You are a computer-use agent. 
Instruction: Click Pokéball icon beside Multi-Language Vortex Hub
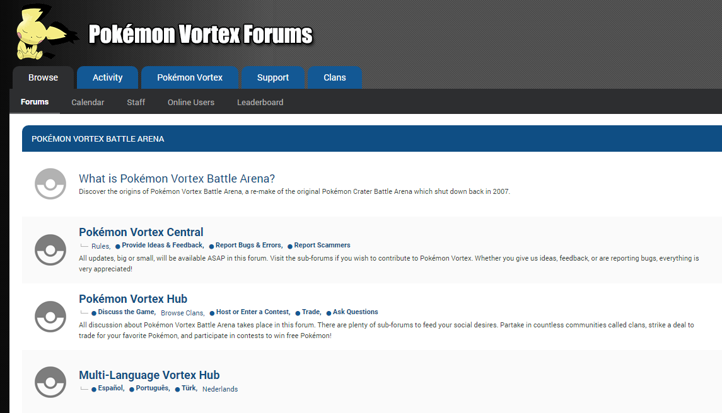click(50, 382)
